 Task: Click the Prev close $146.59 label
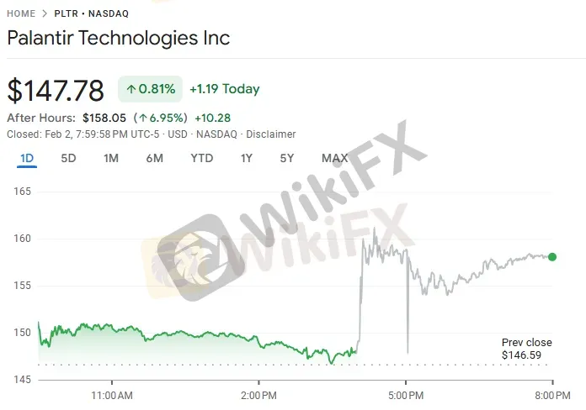526,349
